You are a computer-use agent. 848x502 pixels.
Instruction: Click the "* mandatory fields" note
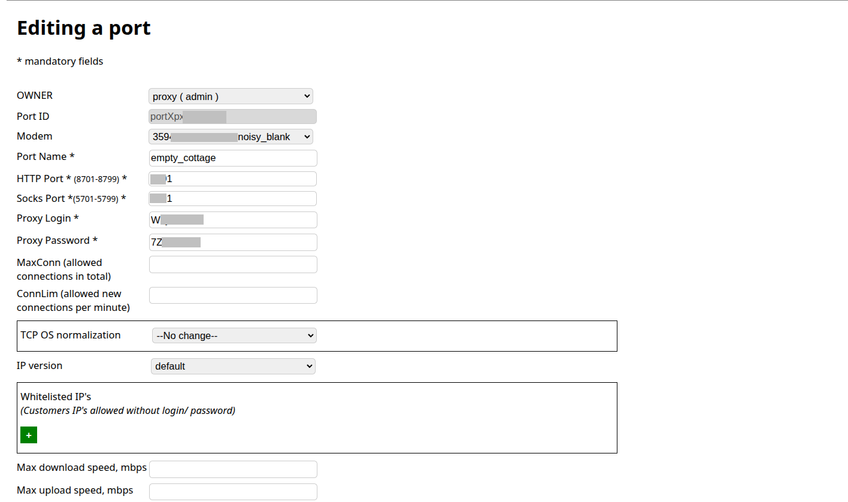[x=60, y=61]
